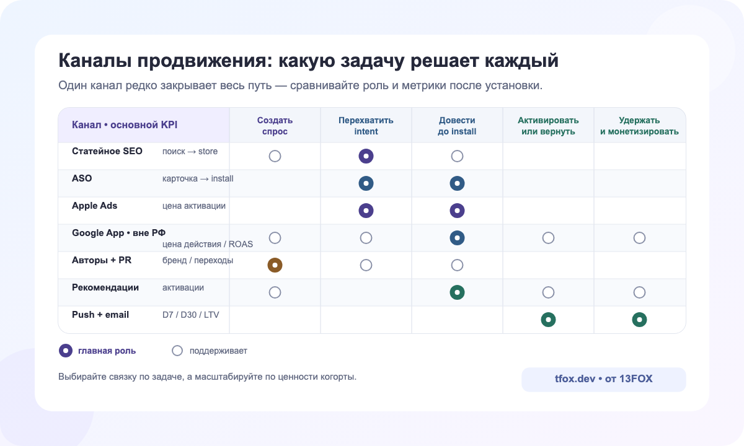Click the карточка → install KPI text
The image size is (744, 446).
click(x=198, y=178)
